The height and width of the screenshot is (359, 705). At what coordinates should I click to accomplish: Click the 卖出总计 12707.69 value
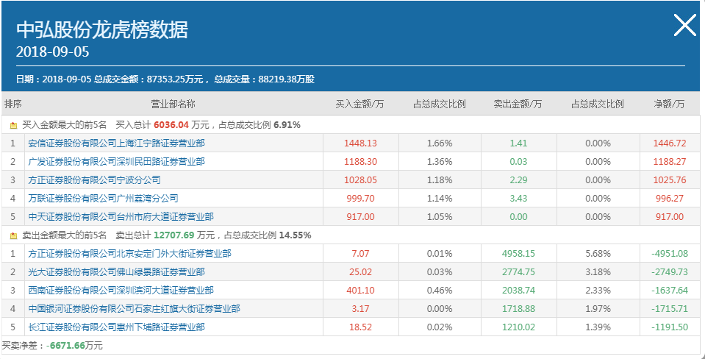[x=173, y=235]
